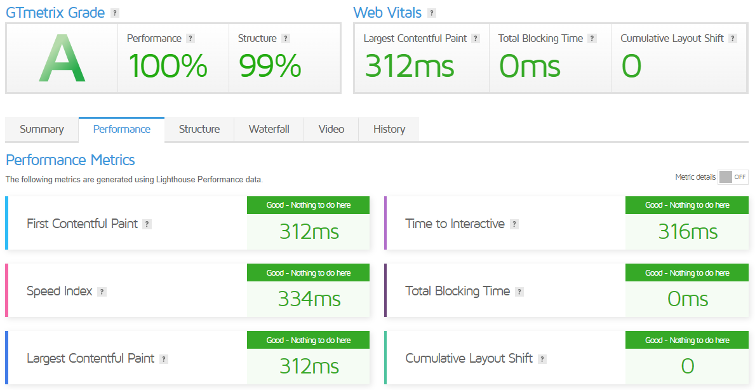Screen dimensions: 755x390
Task: Click the 0ms value in Web Vitals
Action: pos(530,65)
